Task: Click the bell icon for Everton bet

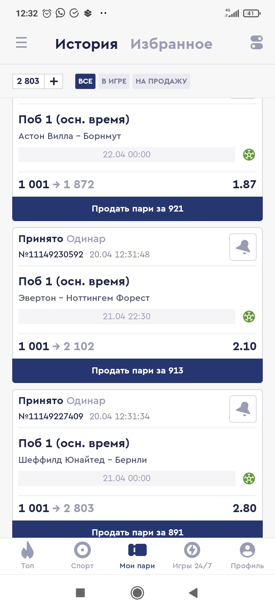Action: 243,247
